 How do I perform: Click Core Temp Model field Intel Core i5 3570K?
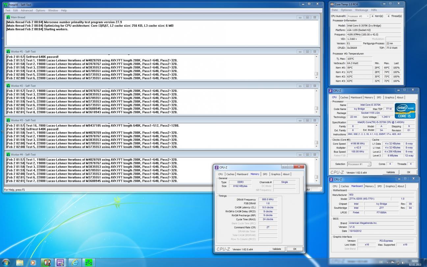(374, 26)
